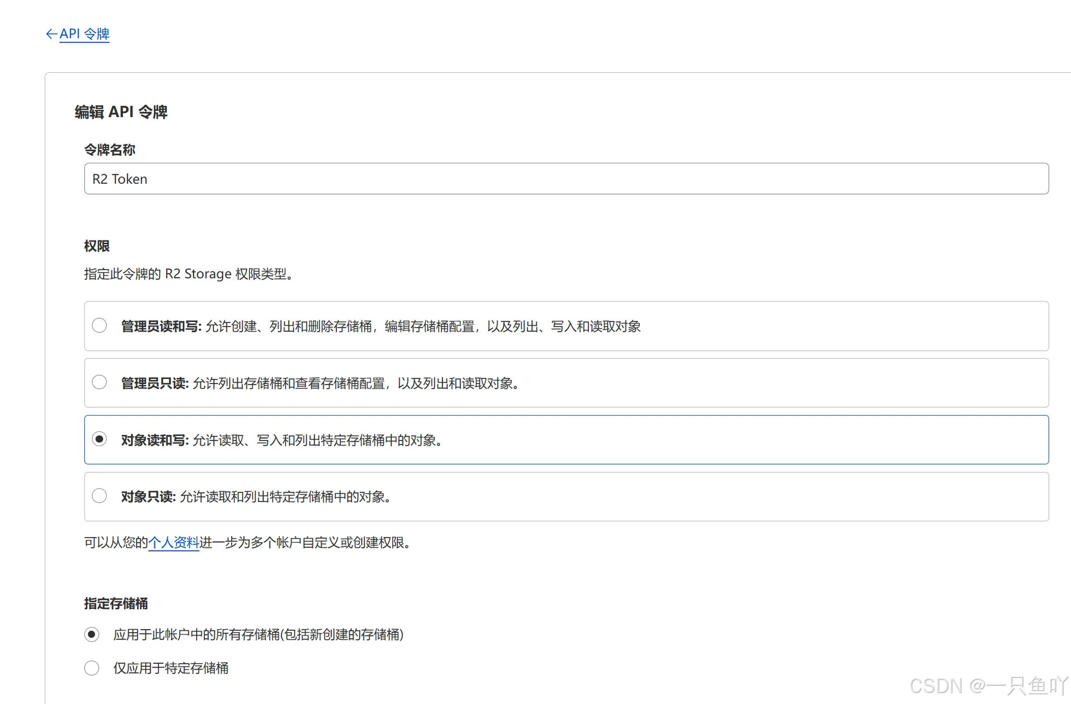Choose the 仅应用于特定存储桶 radio button
Screen dimensions: 1071x704
pos(92,668)
